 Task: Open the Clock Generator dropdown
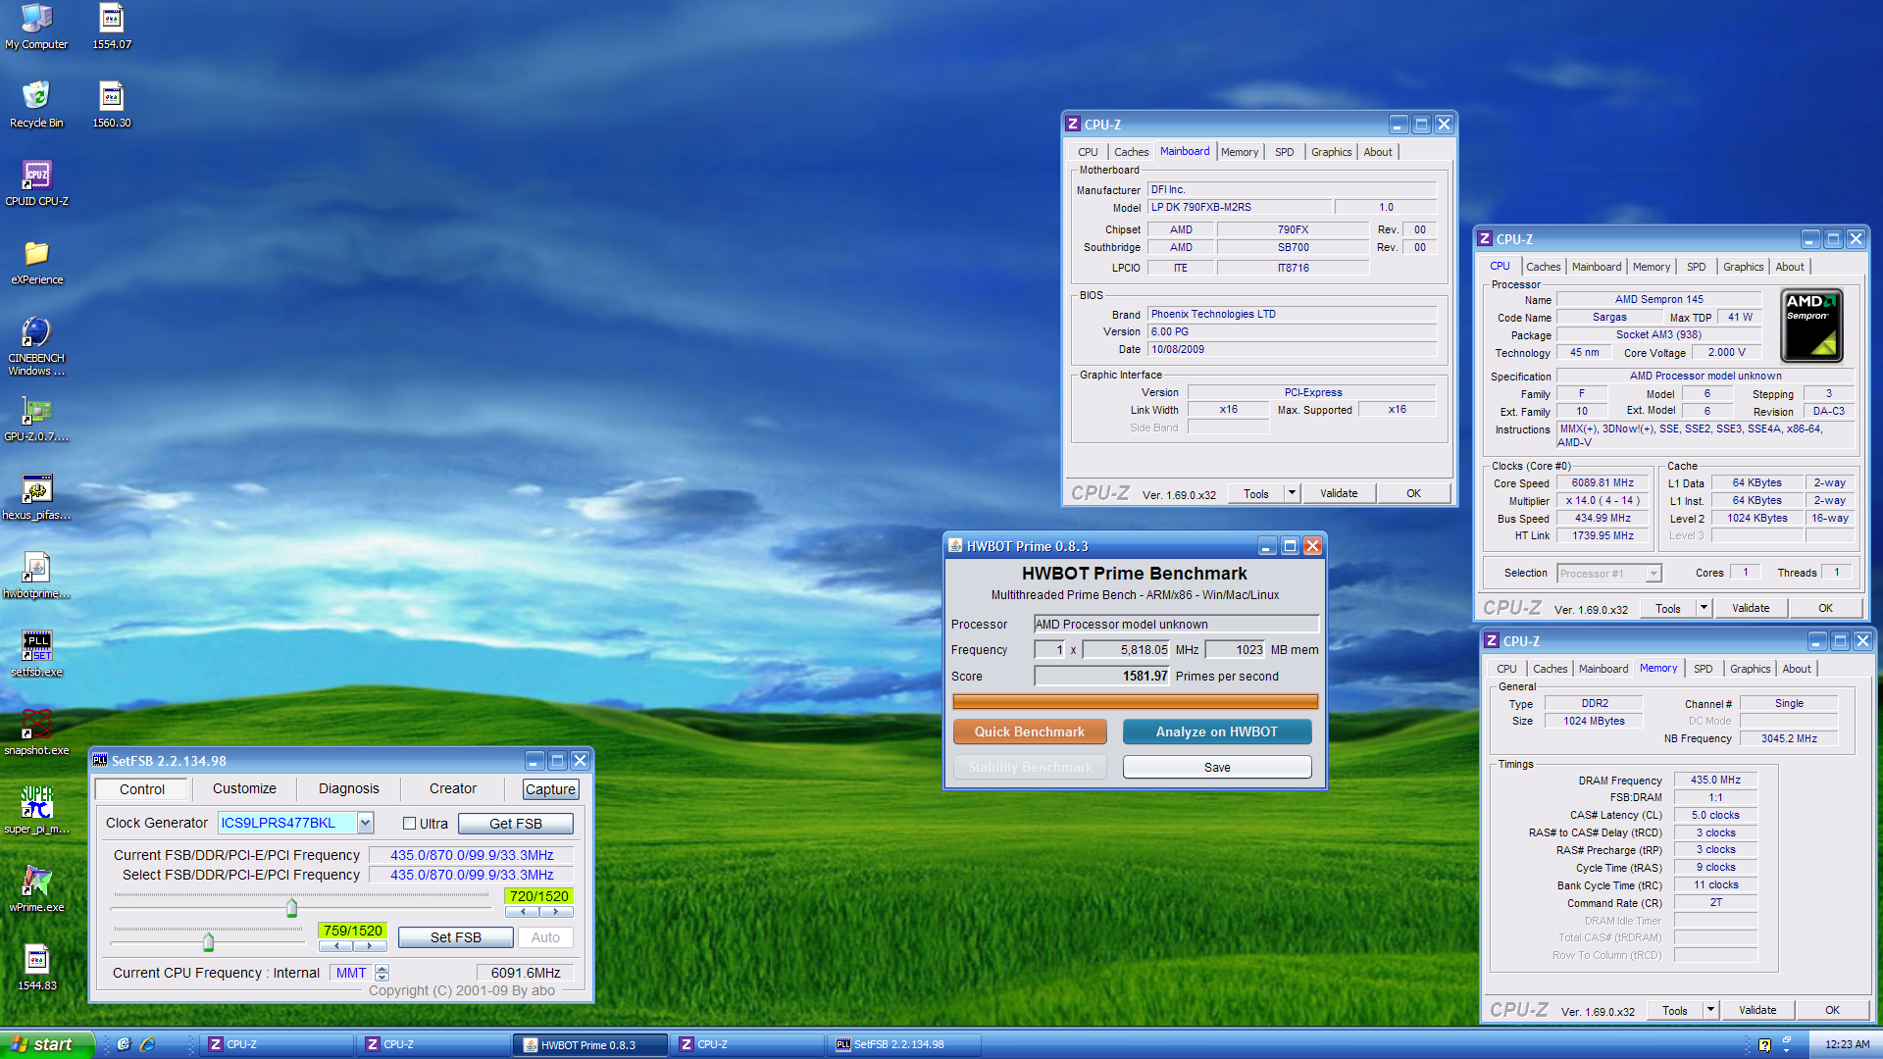coord(365,823)
